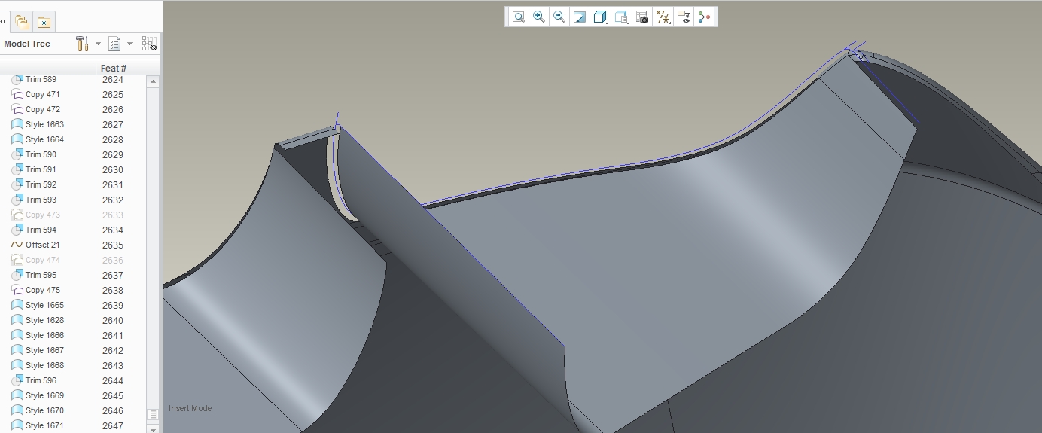Select Copy 472 feature
The height and width of the screenshot is (433, 1042).
(x=42, y=109)
